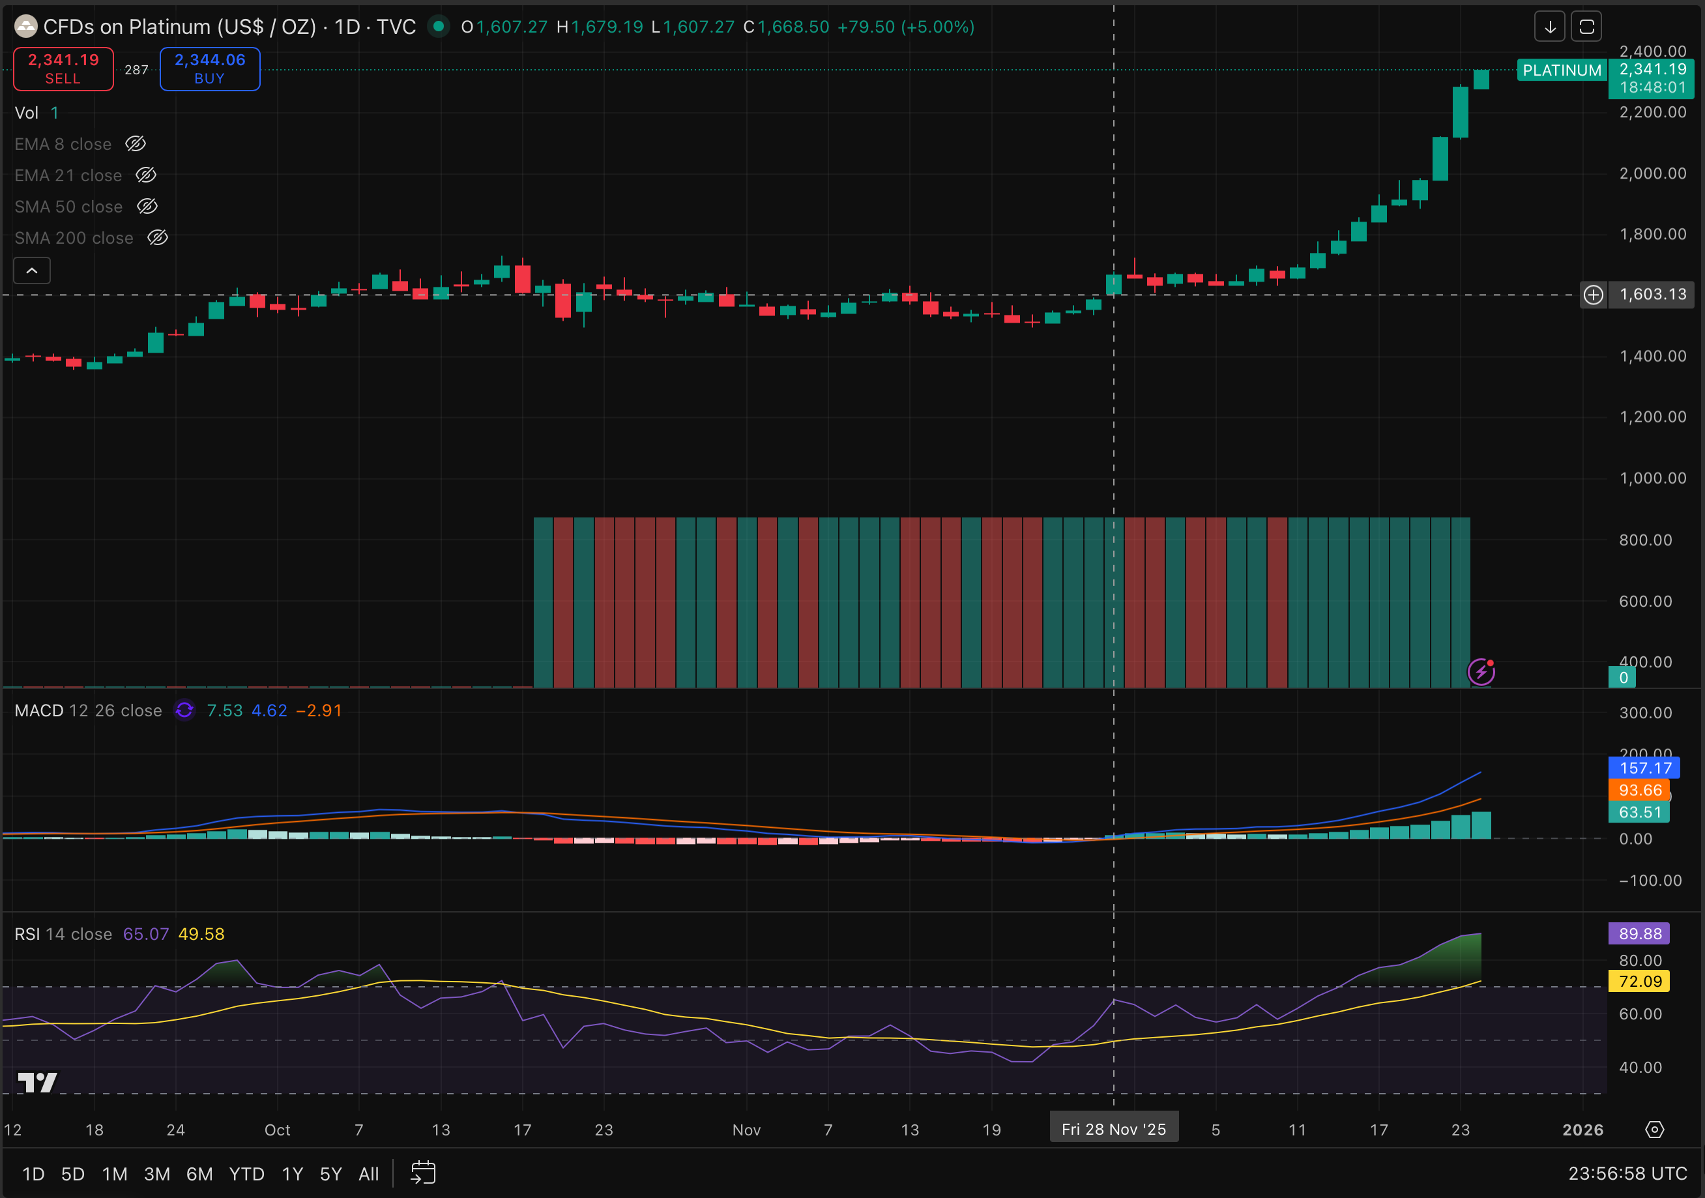The height and width of the screenshot is (1198, 1705).
Task: Click the TradingView logo
Action: point(36,1082)
